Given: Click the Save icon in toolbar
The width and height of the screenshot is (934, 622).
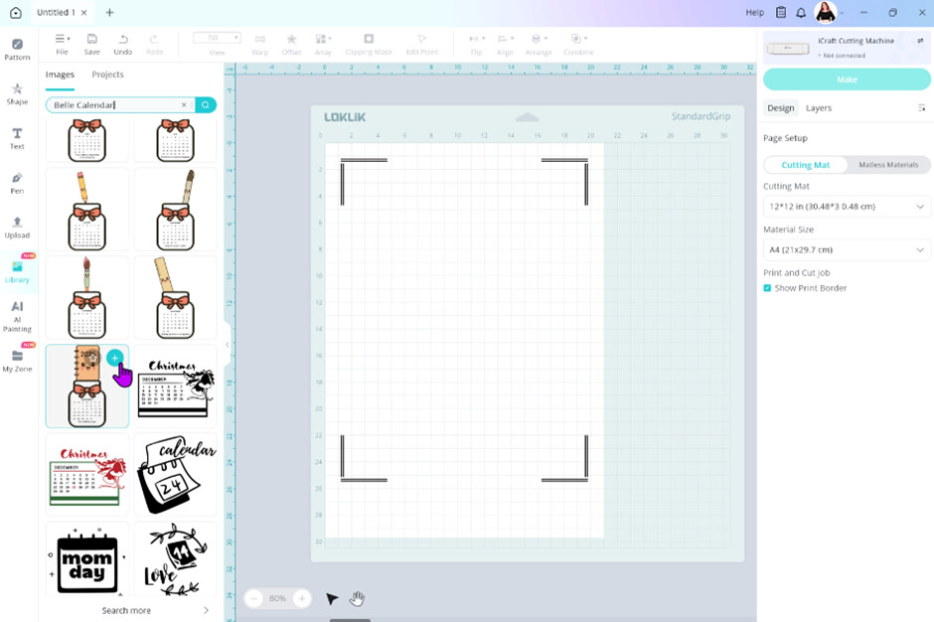Looking at the screenshot, I should 91,44.
